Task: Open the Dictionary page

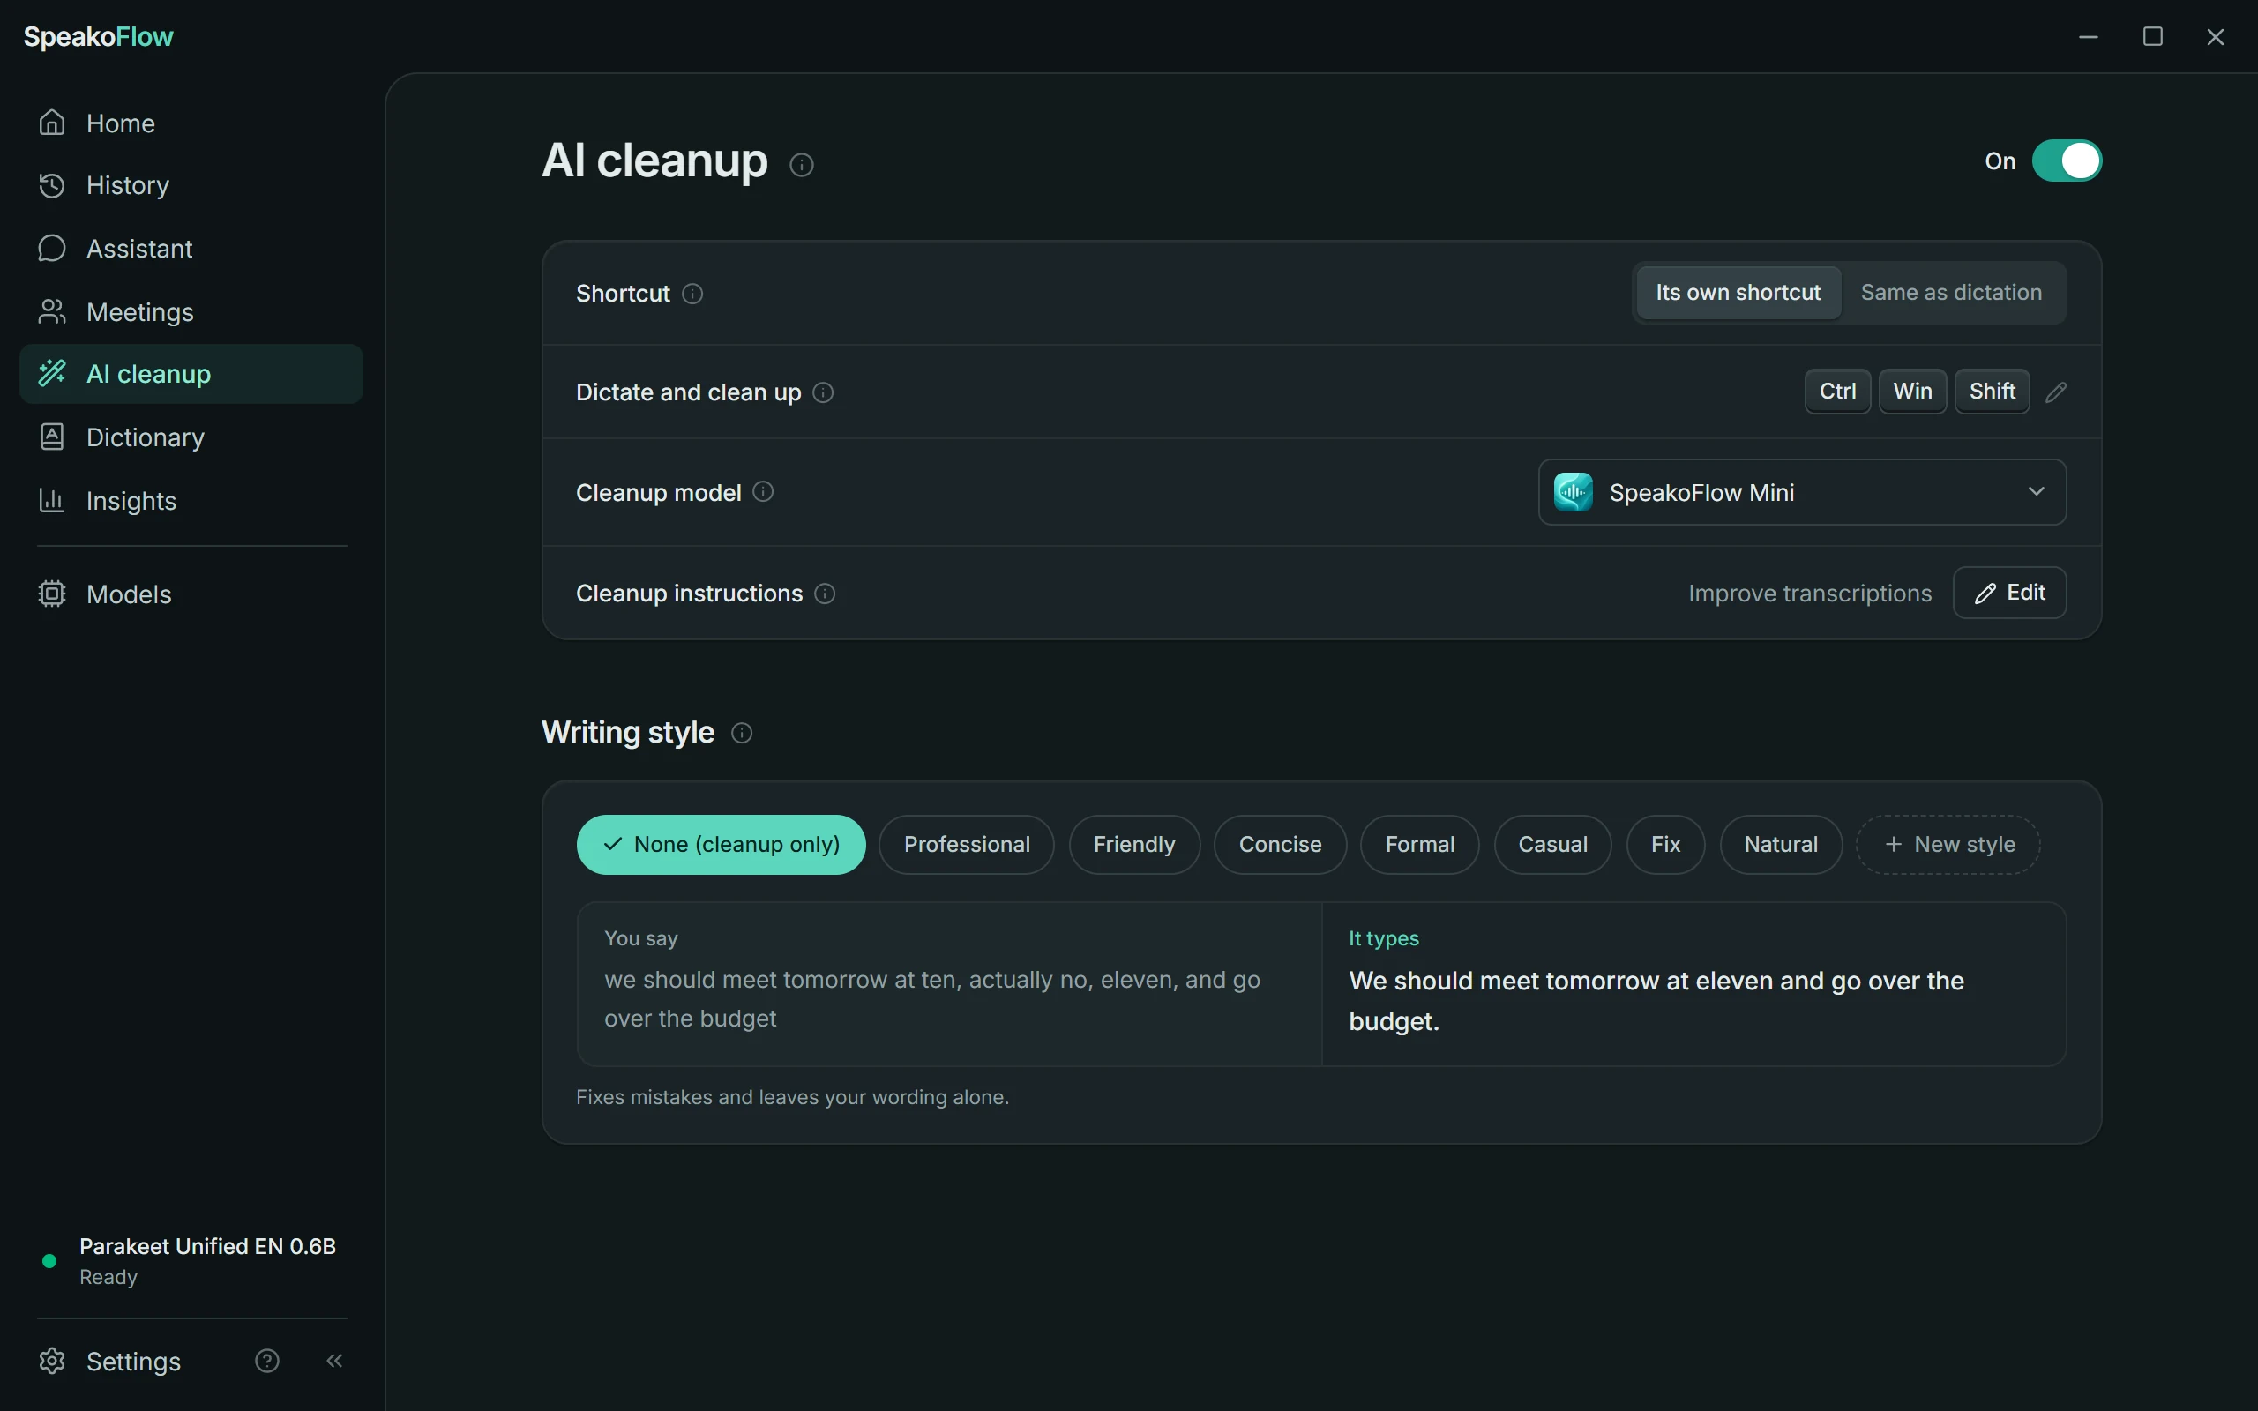Action: tap(191, 437)
